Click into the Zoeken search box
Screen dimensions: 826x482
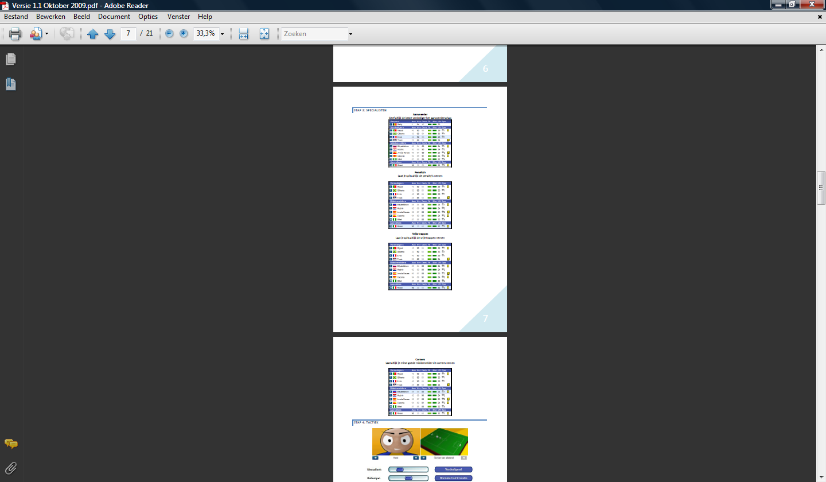[x=314, y=34]
